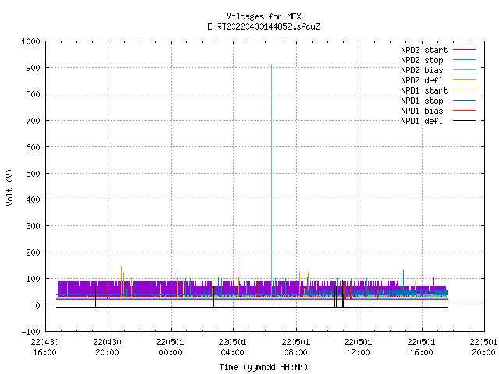
Task: Click the purple NPD2 start legend line
Action: 464,50
